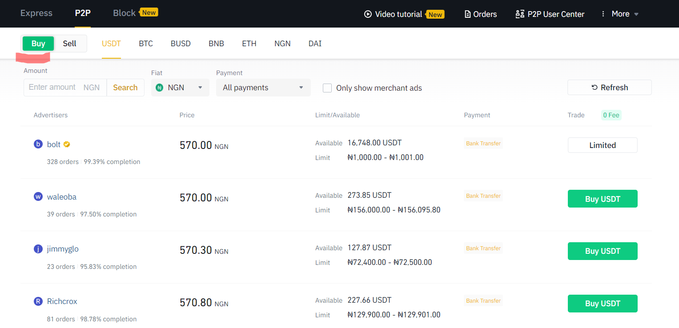
Task: Select the NGN crypto tab
Action: tap(282, 44)
